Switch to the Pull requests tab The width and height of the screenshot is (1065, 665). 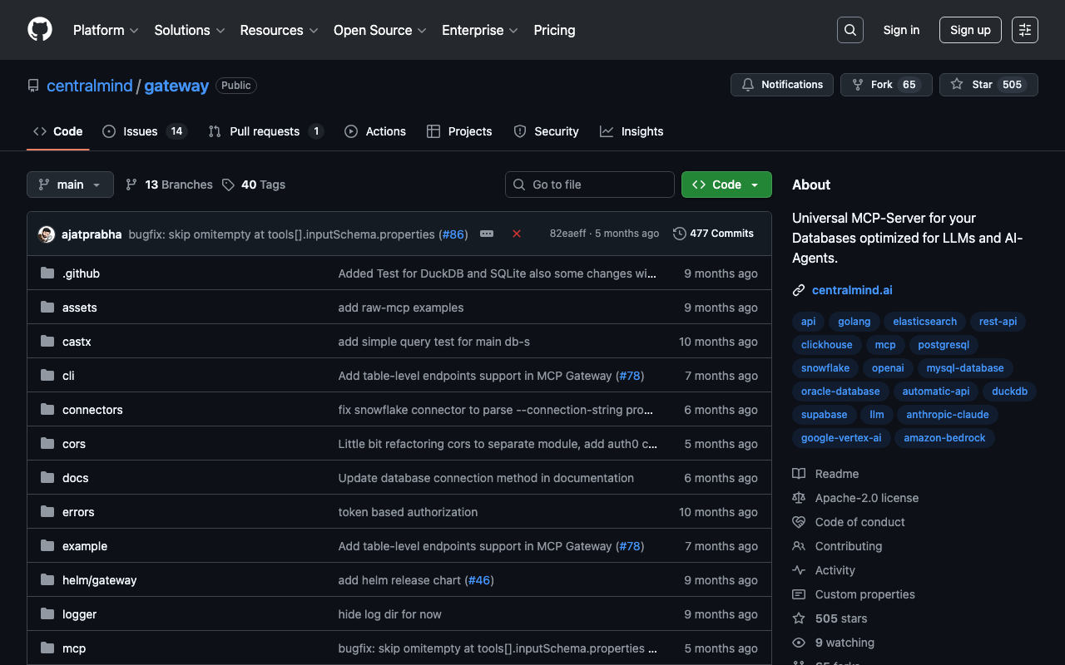click(265, 131)
